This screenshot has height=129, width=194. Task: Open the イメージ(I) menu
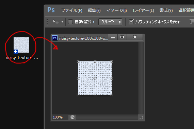tap(117, 11)
